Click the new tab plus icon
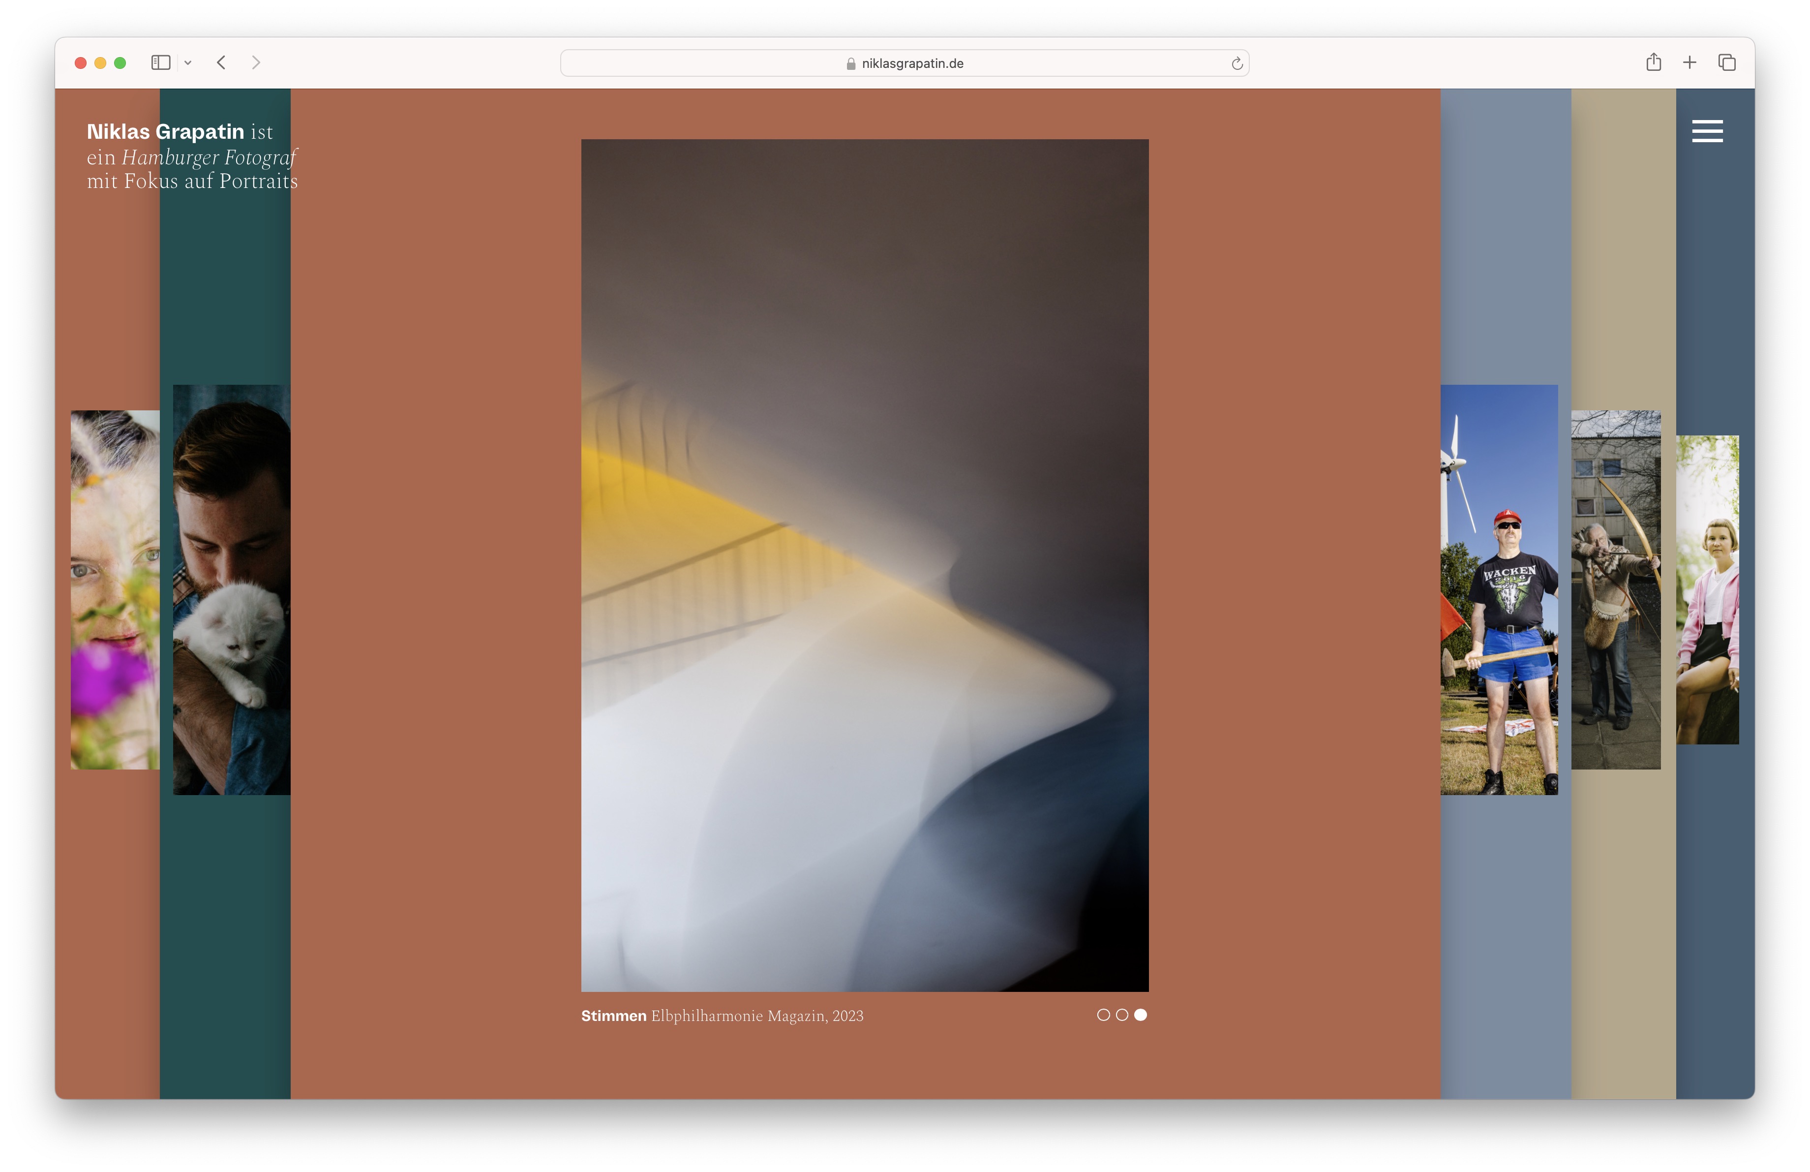The image size is (1810, 1172). point(1690,62)
